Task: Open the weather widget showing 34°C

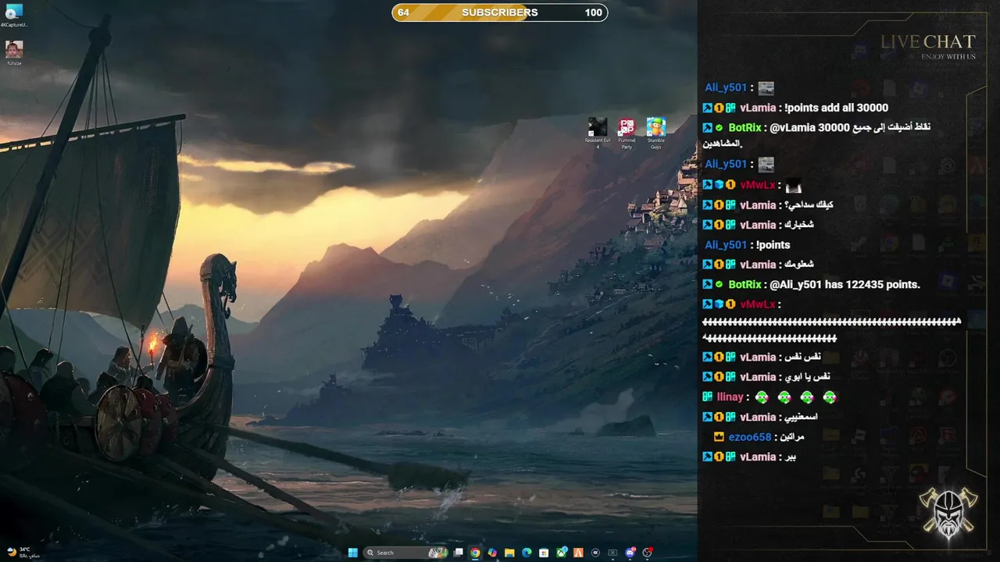Action: coord(22,553)
